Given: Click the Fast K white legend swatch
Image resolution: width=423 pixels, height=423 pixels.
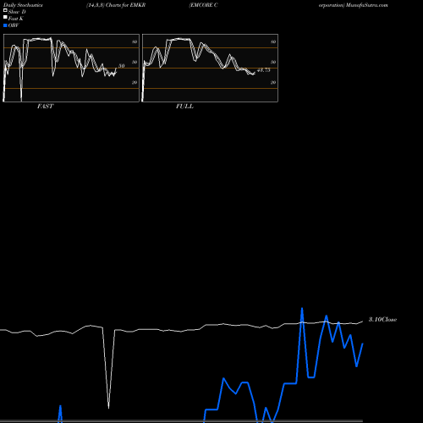Looking at the screenshot, I should (x=5, y=18).
